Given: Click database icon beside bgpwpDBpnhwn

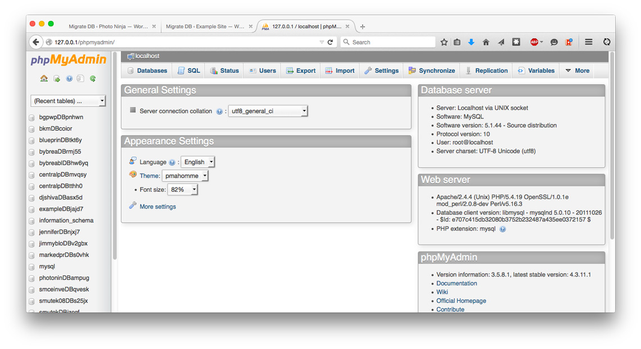Looking at the screenshot, I should (31, 117).
